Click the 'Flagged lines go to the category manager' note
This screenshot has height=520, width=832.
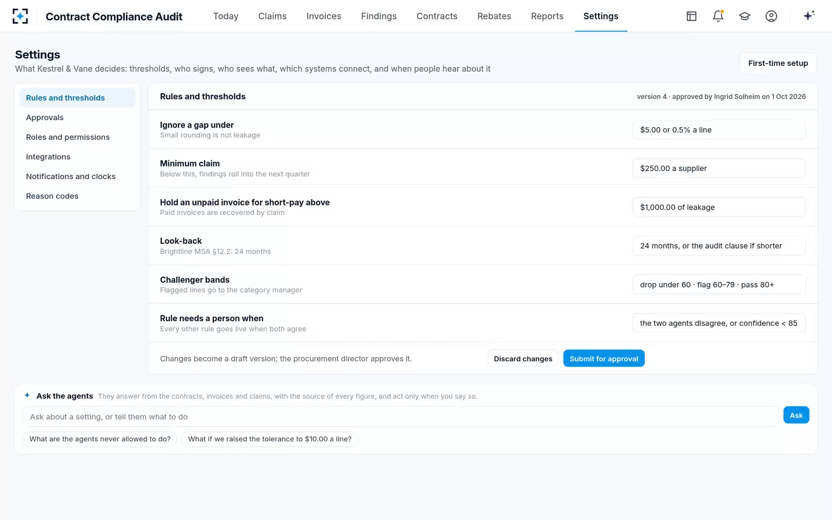(x=231, y=290)
